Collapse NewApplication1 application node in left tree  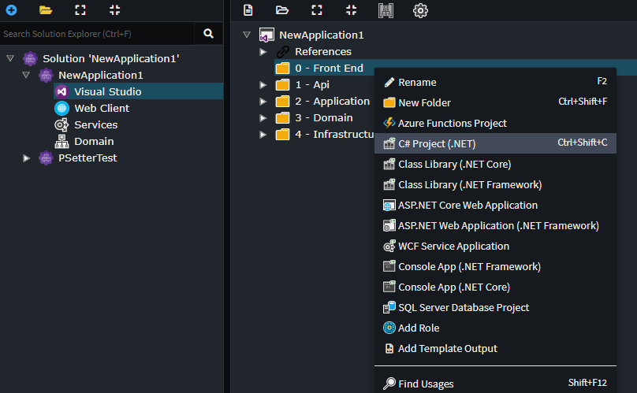[x=26, y=75]
